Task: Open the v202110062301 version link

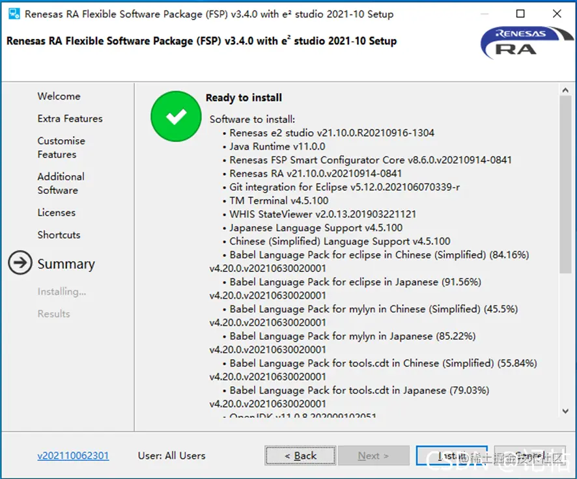Action: 73,456
